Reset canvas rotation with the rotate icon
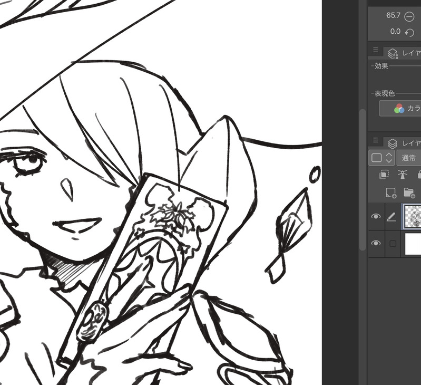 [x=409, y=33]
